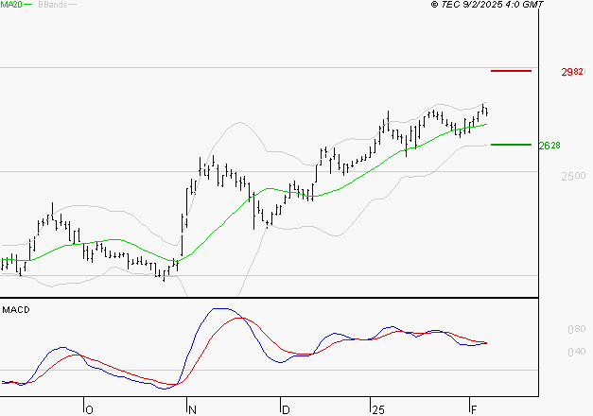The width and height of the screenshot is (593, 416).
Task: Click the green 26.28 support value
Action: point(549,146)
